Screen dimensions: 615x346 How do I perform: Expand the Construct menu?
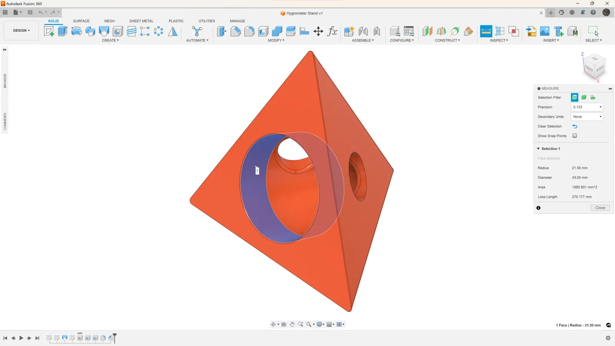coord(447,40)
